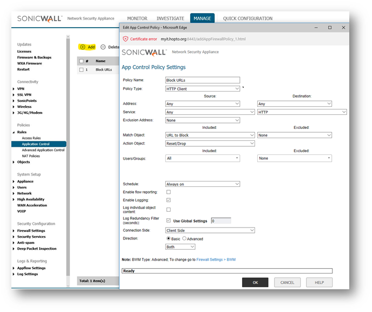The height and width of the screenshot is (312, 372).
Task: Open the Restart page
Action: (23, 69)
